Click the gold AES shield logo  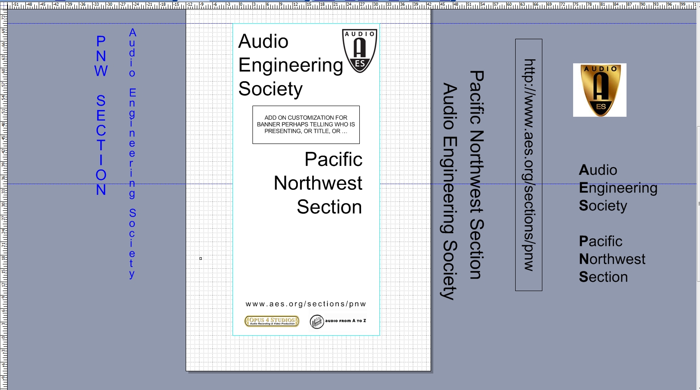click(x=599, y=90)
